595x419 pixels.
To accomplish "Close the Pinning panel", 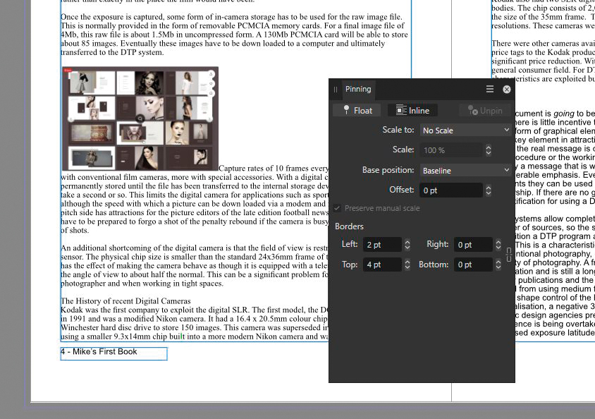I will (507, 89).
